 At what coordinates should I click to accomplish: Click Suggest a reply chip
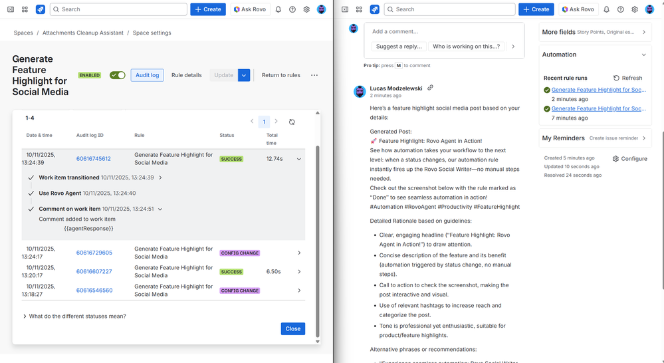(399, 47)
